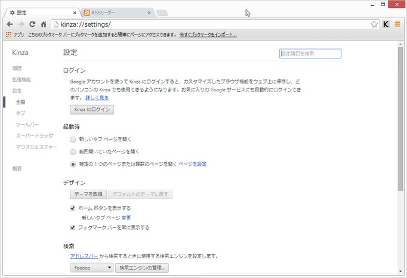This screenshot has height=278, width=407.
Task: Select スーパードラッグ settings section
Action: [35, 136]
